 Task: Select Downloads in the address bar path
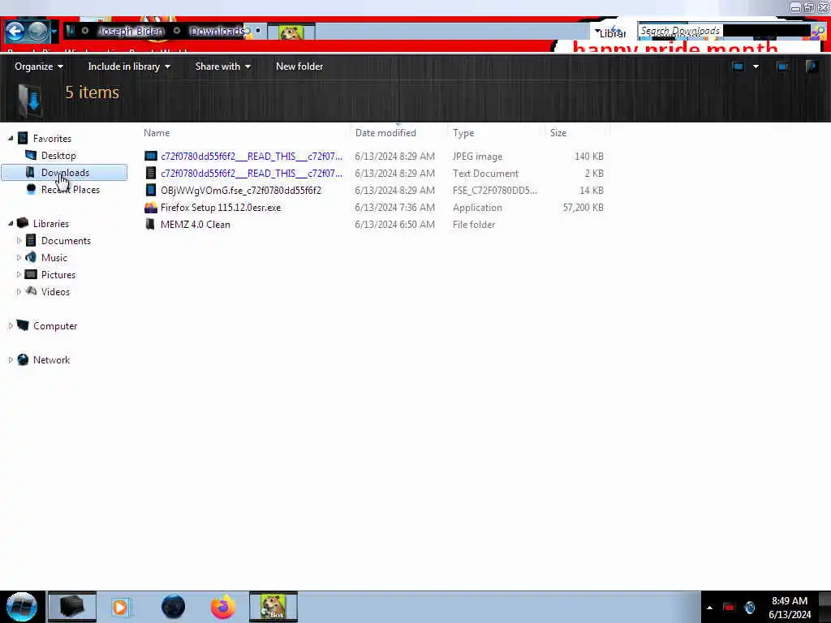(x=216, y=32)
